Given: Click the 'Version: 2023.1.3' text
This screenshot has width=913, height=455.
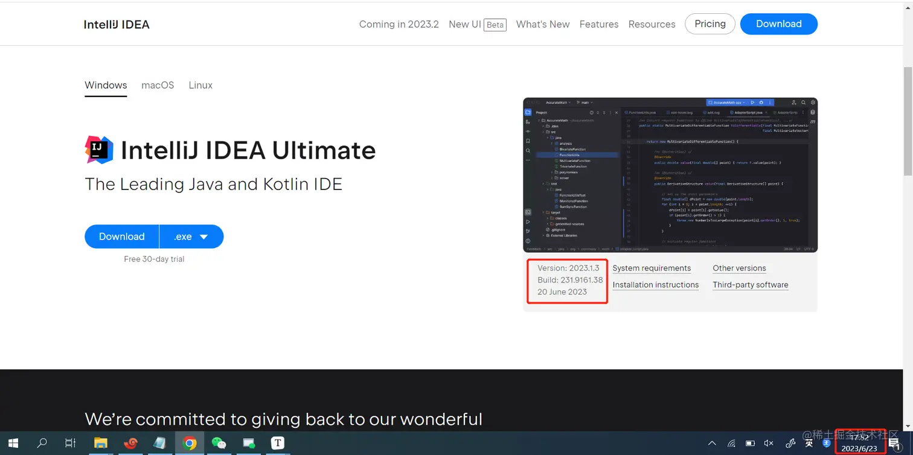Looking at the screenshot, I should (x=568, y=268).
